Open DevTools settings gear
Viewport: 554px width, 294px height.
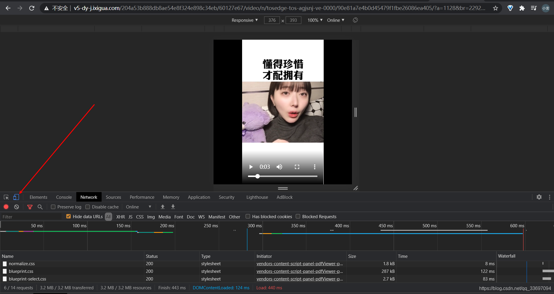[x=539, y=197]
